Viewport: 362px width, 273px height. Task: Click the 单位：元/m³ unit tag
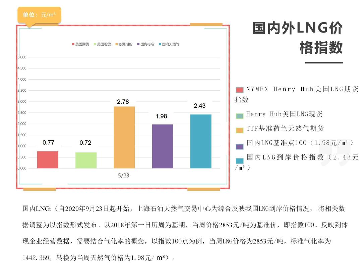(39, 15)
